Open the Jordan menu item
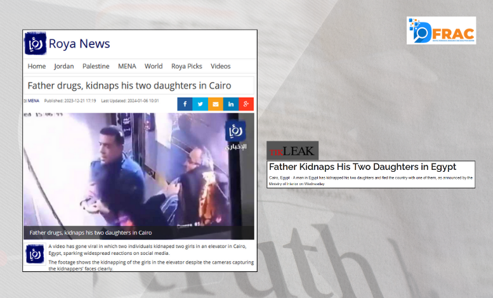Screen dimensions: 493x298 coord(64,66)
